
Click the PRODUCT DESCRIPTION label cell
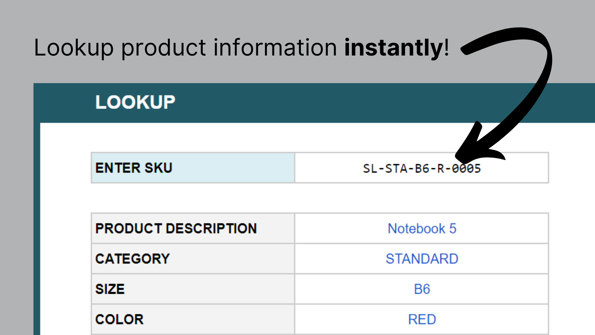point(176,229)
